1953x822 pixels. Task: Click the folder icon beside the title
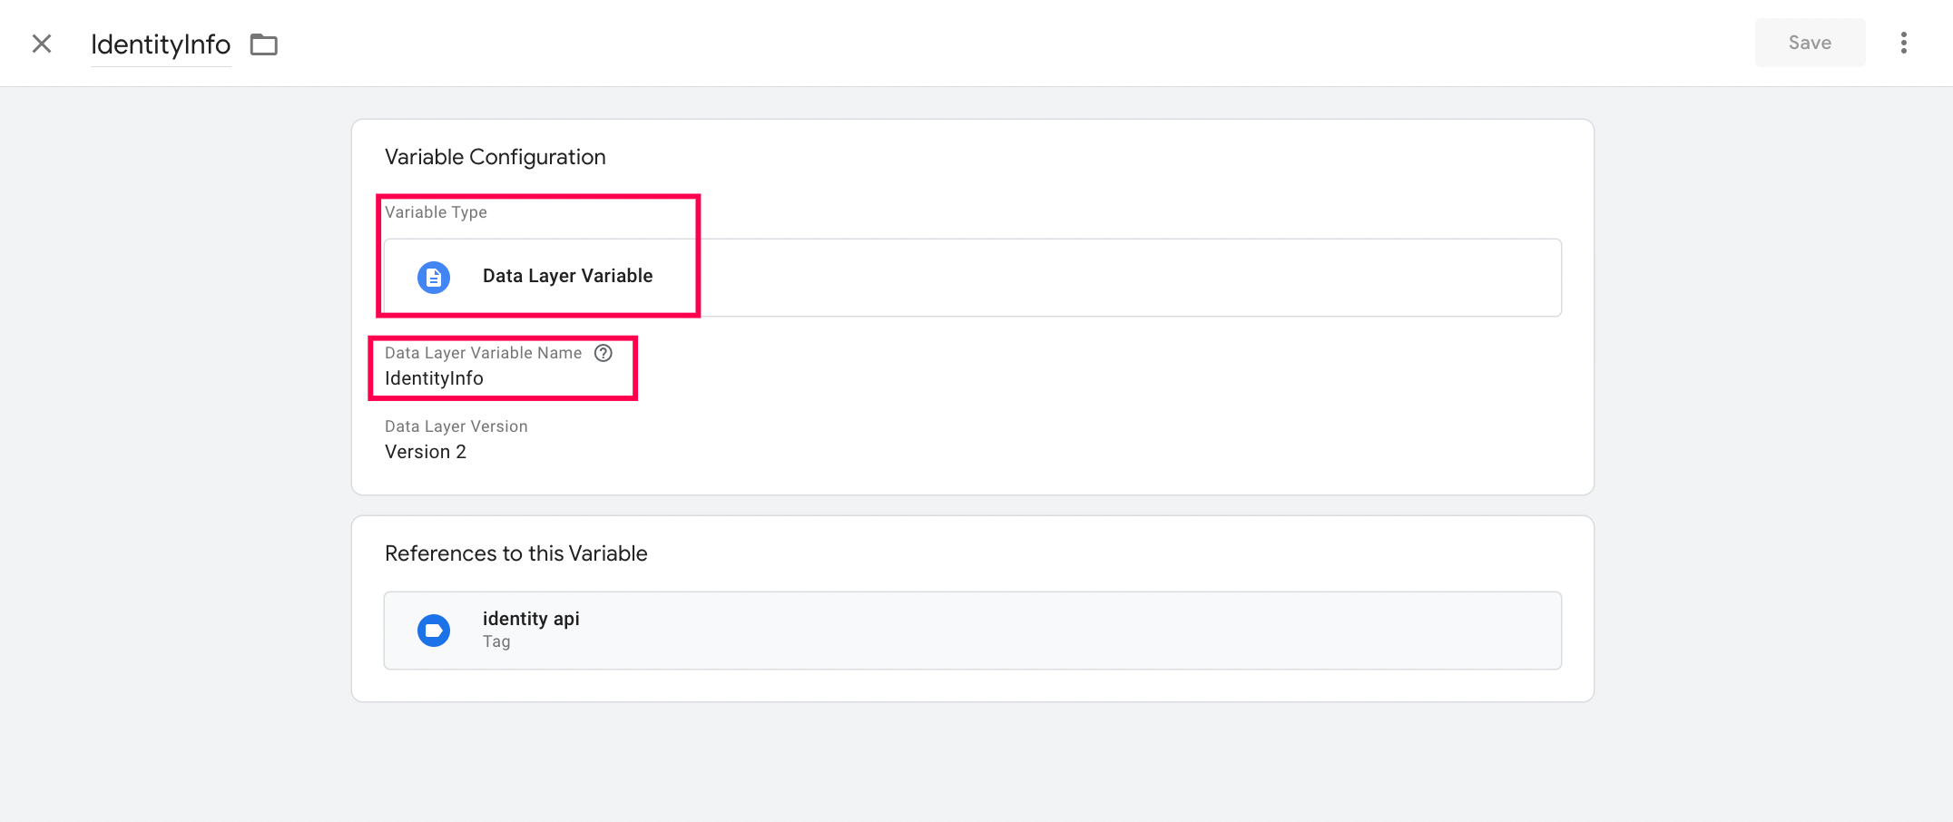(x=264, y=44)
